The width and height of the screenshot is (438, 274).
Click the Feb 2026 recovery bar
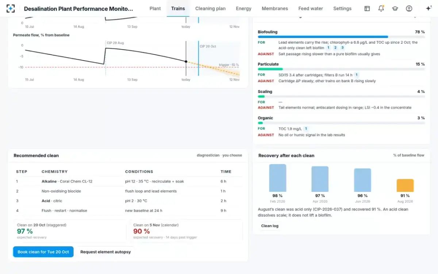point(278,178)
